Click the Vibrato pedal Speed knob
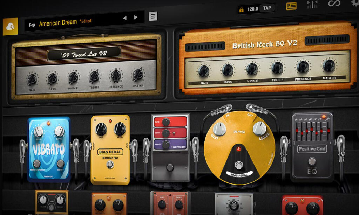359x215 pixels. coord(39,132)
